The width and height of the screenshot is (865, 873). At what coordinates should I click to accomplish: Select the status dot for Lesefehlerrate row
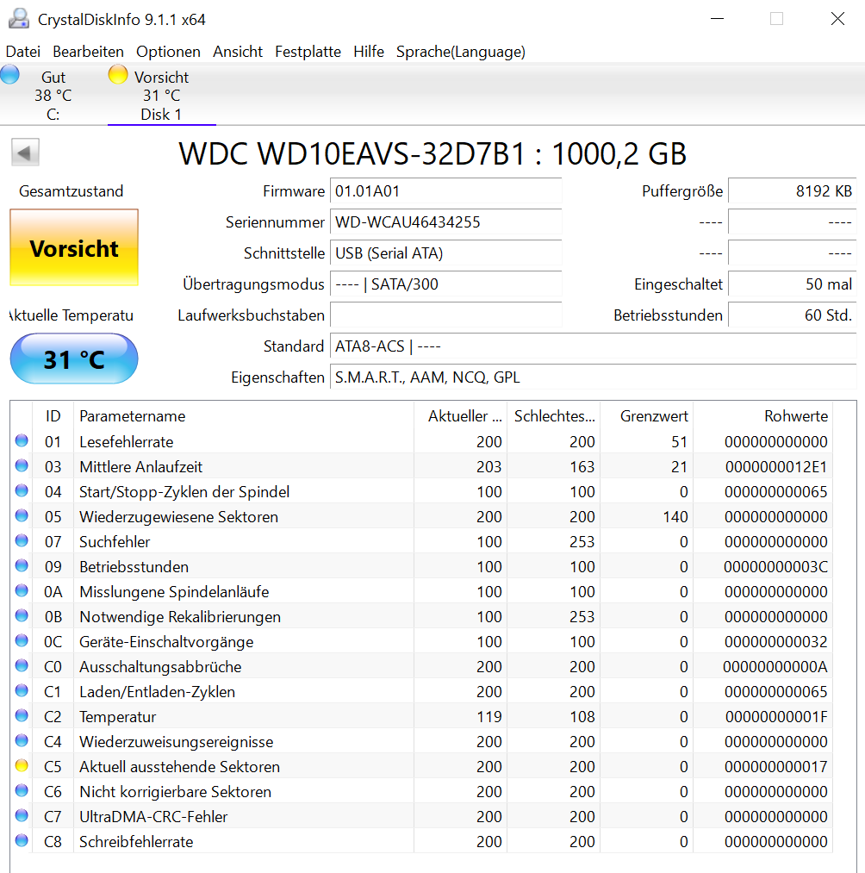(22, 441)
